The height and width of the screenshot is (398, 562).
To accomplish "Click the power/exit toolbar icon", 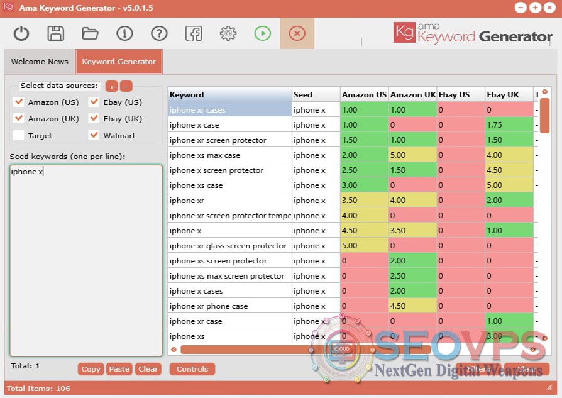I will [x=21, y=34].
